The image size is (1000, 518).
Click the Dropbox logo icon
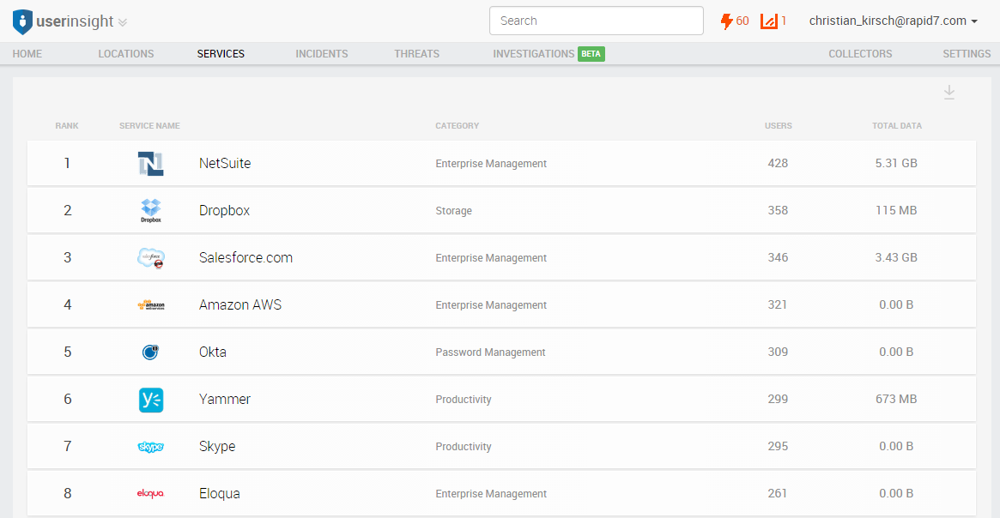(151, 210)
